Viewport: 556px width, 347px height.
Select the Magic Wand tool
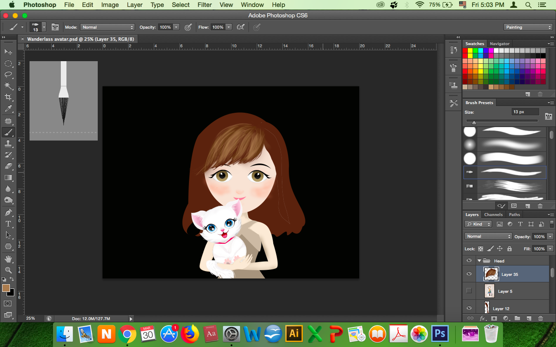coord(8,86)
